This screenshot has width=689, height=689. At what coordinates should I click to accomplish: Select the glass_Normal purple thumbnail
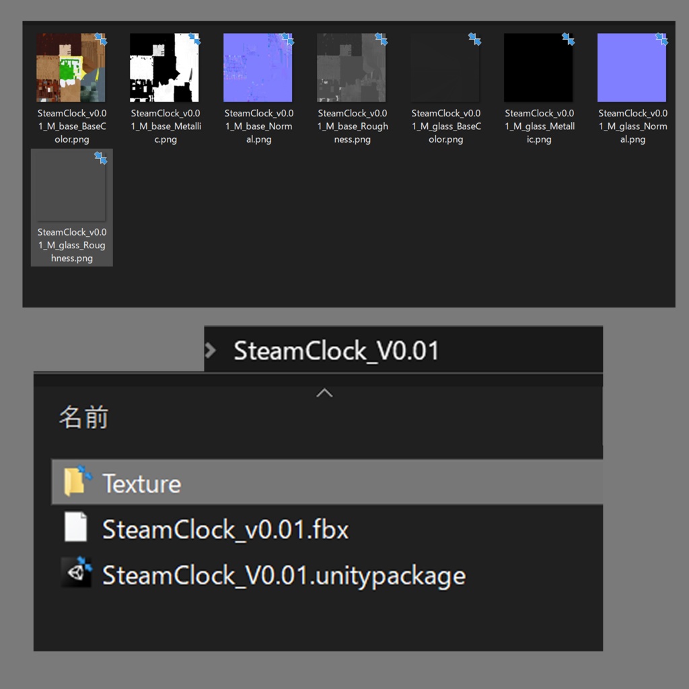(x=632, y=65)
